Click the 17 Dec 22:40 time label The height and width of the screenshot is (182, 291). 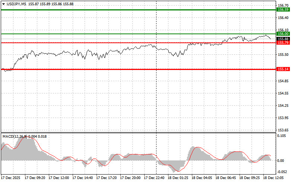click(154, 178)
